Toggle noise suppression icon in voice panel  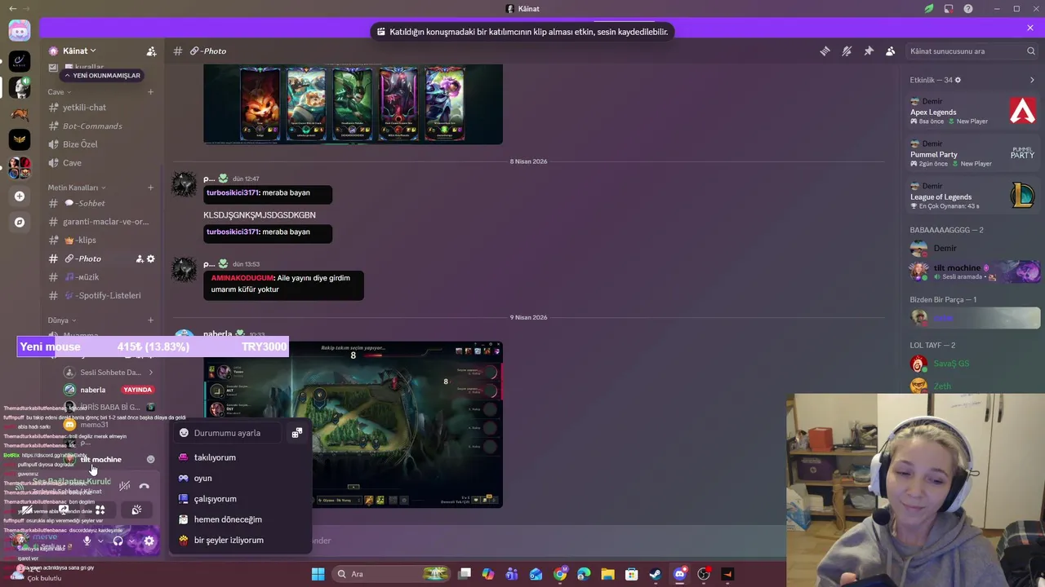coord(124,486)
